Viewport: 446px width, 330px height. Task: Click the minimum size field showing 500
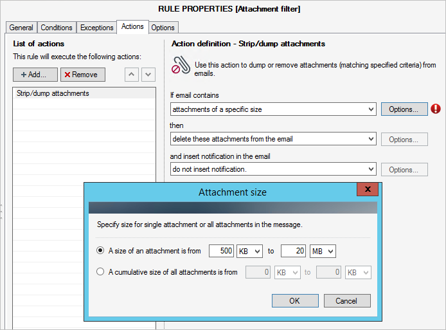point(221,251)
